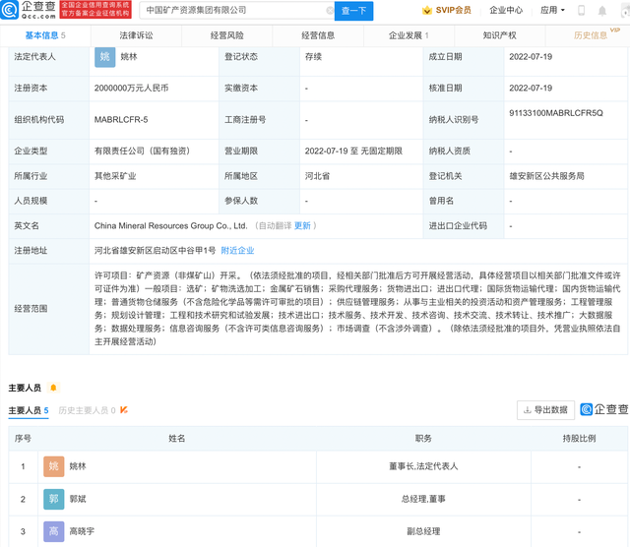
Task: Click 副总经理 position cell
Action: 423,531
